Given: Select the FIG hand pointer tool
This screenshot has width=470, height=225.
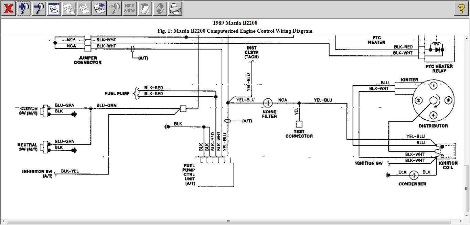Looking at the screenshot, I should 68,9.
